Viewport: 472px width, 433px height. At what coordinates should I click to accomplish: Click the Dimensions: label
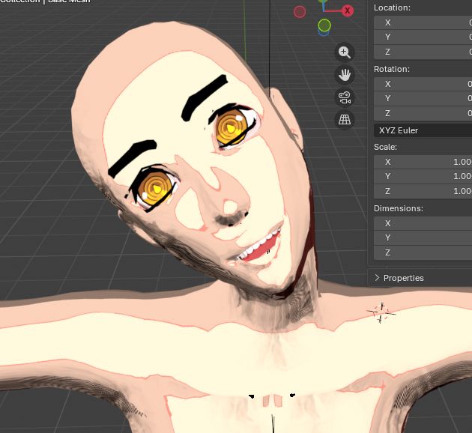click(x=399, y=208)
